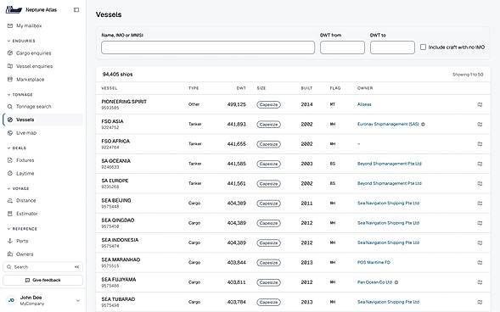
Task: Click the Distance route icon
Action: click(10, 201)
